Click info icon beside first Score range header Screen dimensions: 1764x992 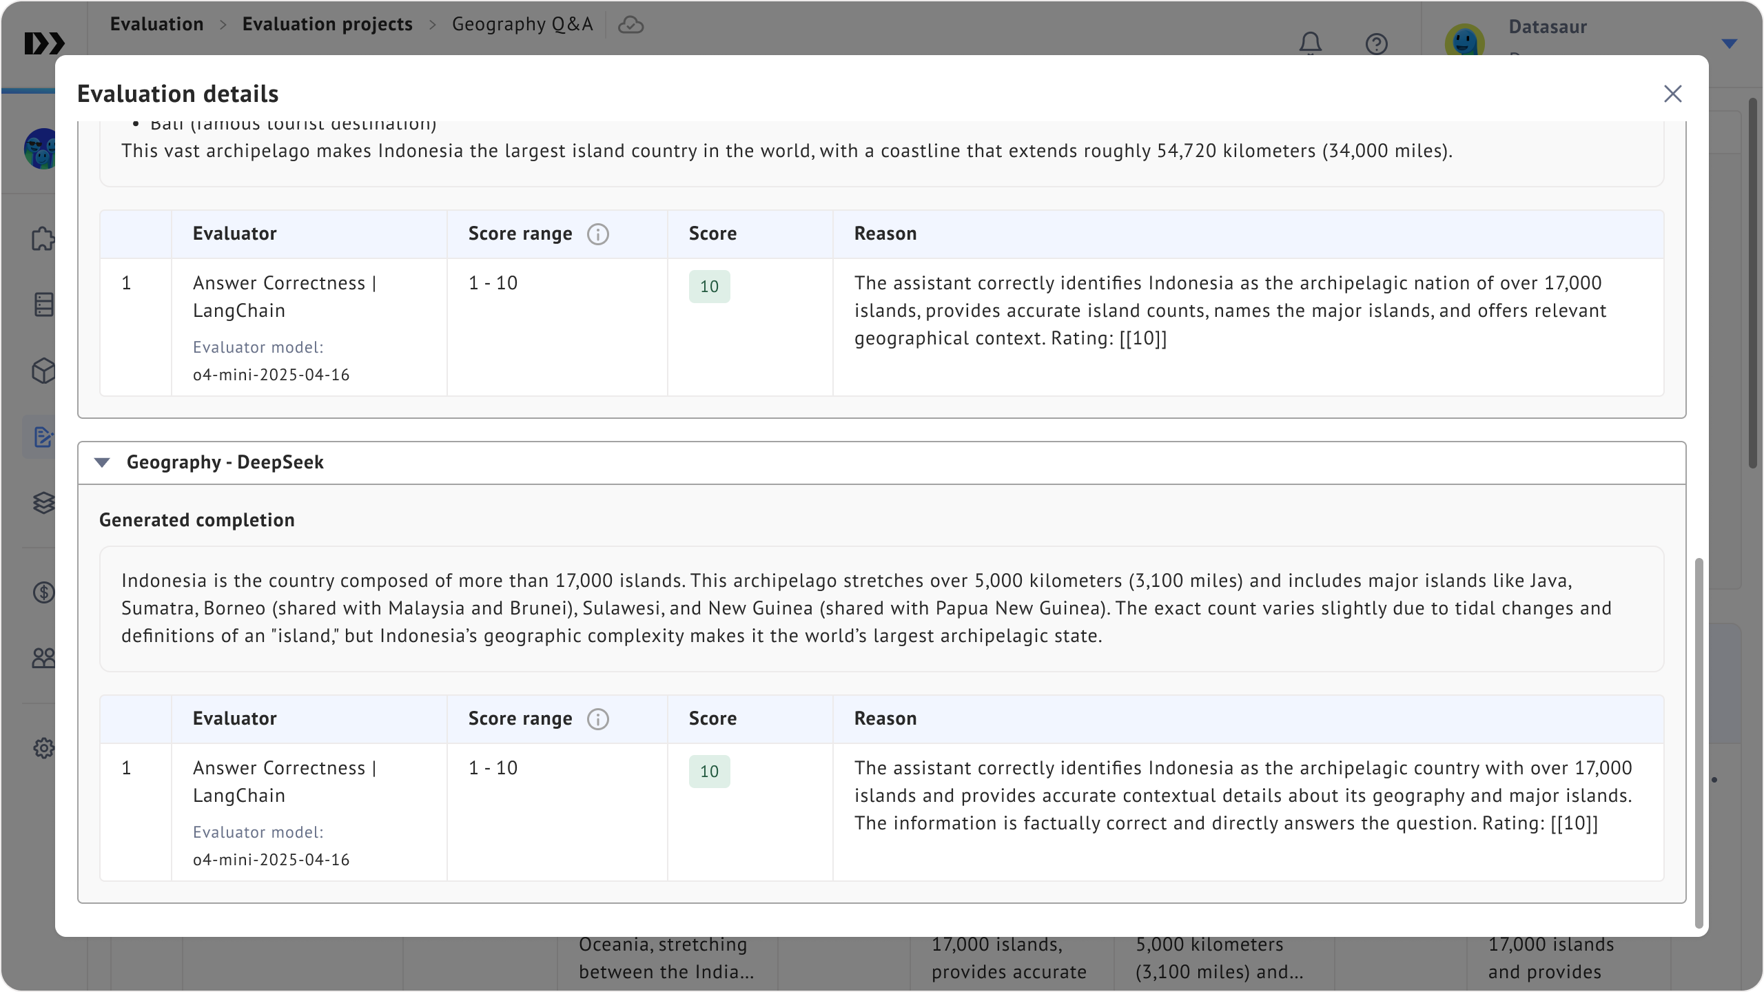pyautogui.click(x=597, y=234)
